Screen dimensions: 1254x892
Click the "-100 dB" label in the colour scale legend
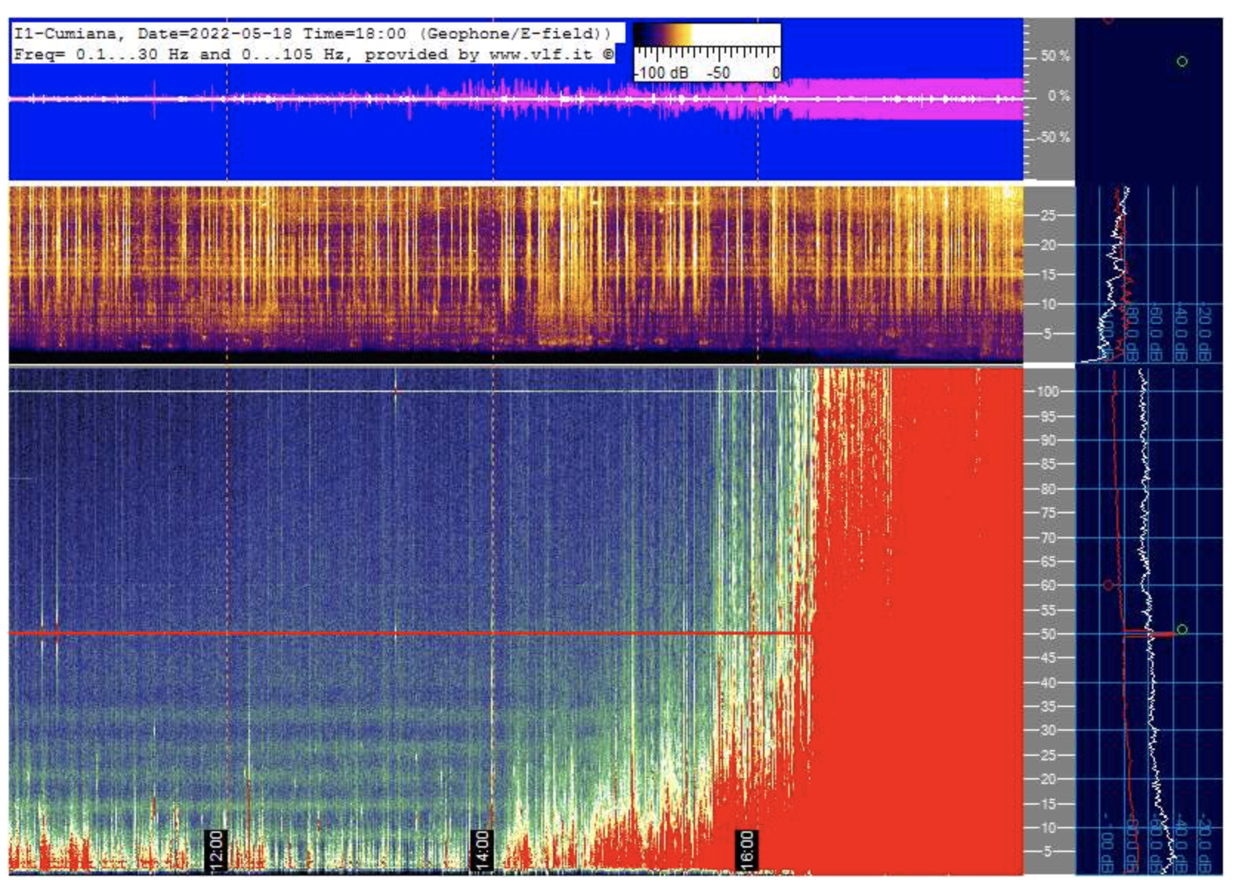(x=661, y=72)
